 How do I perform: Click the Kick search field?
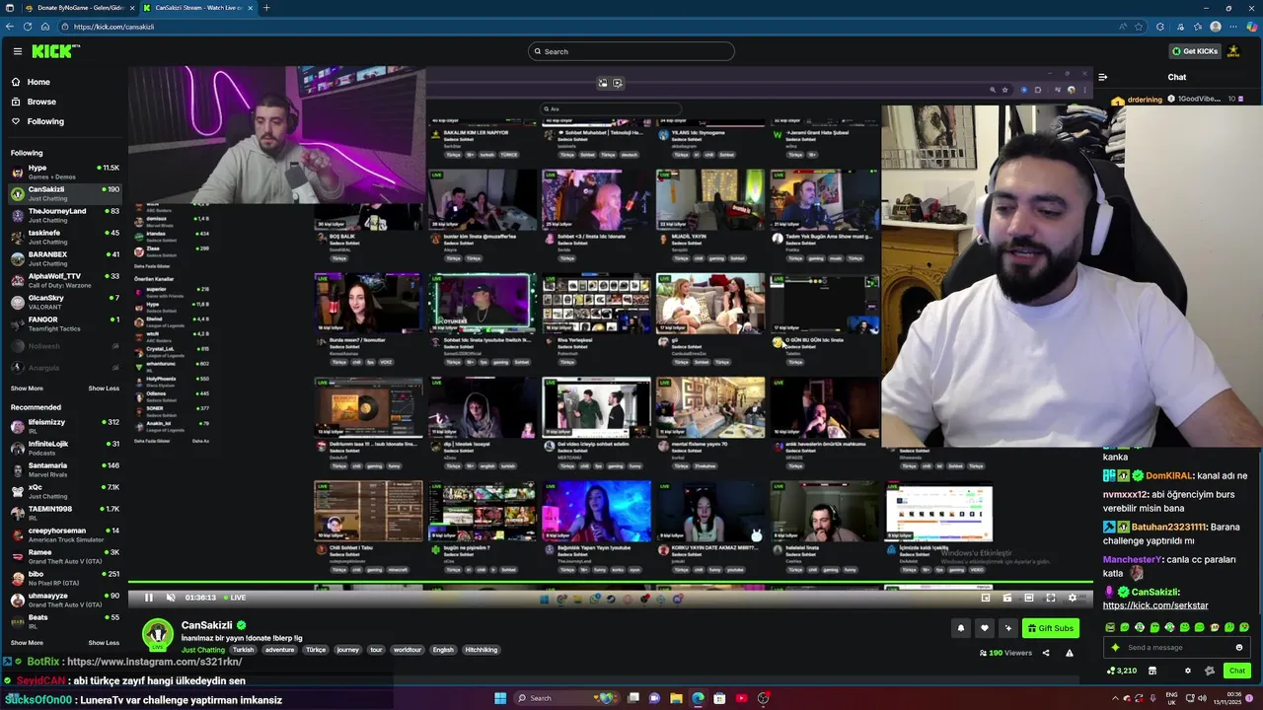(x=631, y=51)
